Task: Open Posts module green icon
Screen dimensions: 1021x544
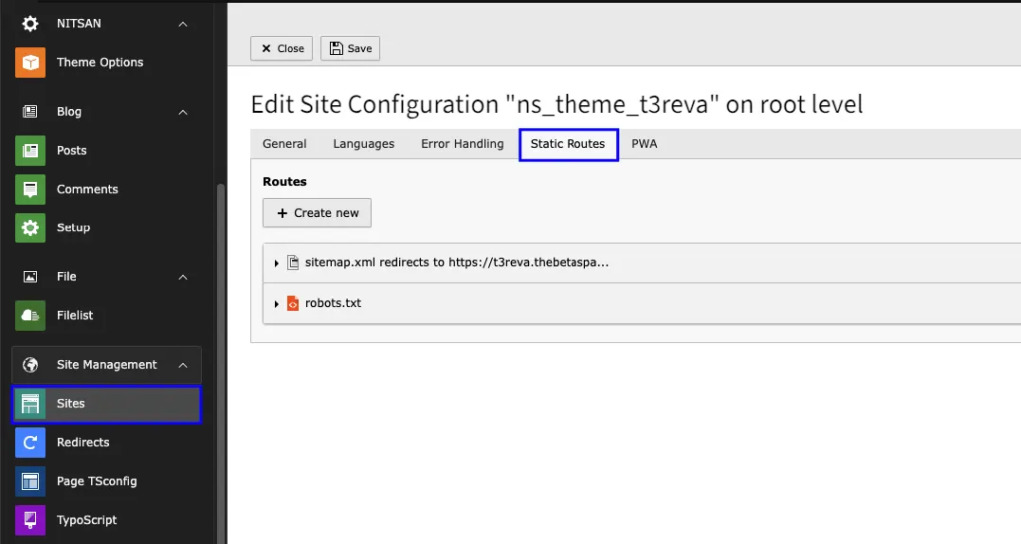Action: [x=30, y=151]
